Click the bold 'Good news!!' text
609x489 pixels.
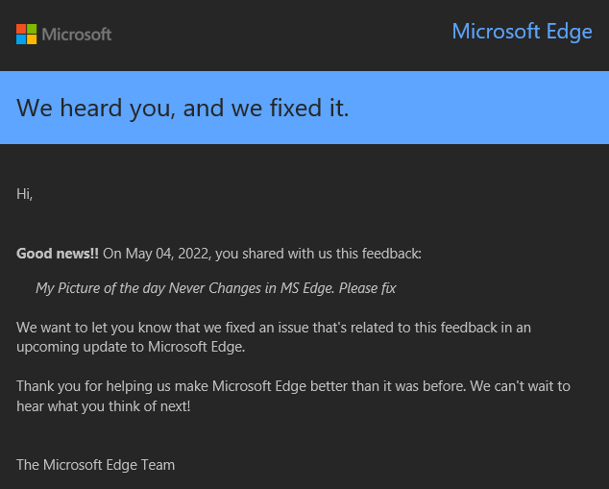tap(58, 254)
